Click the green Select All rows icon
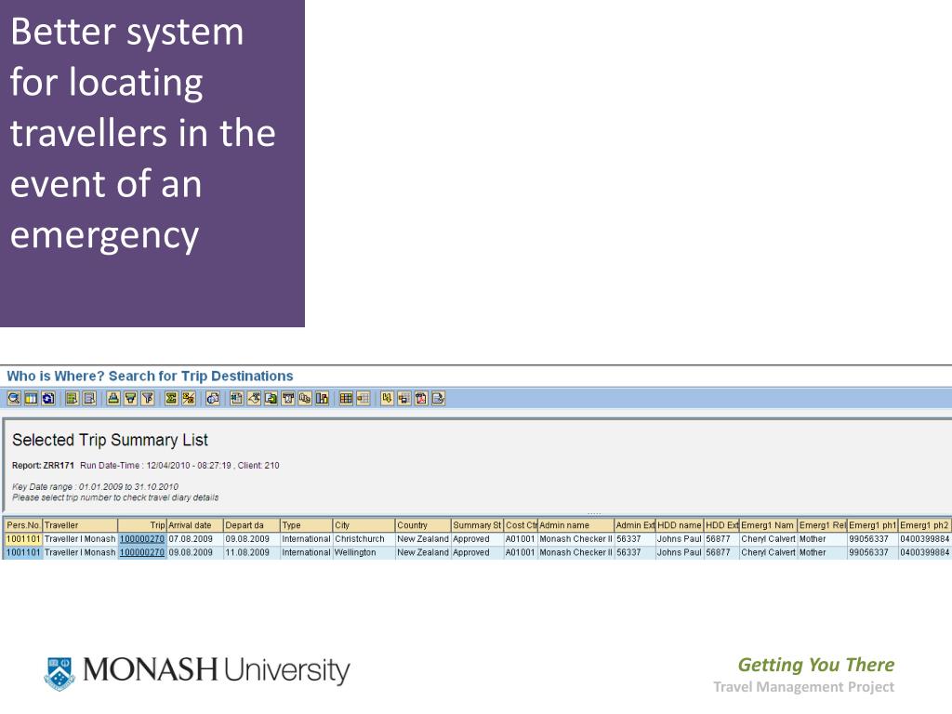 (x=72, y=398)
